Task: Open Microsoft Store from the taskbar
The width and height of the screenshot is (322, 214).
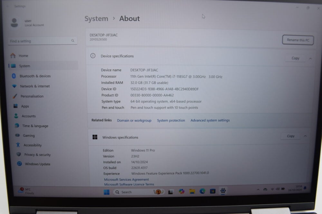Action: tap(213, 191)
